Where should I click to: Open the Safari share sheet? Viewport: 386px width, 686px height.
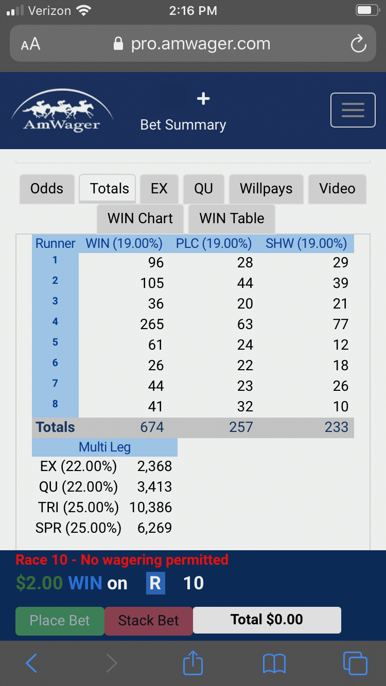coord(193,662)
